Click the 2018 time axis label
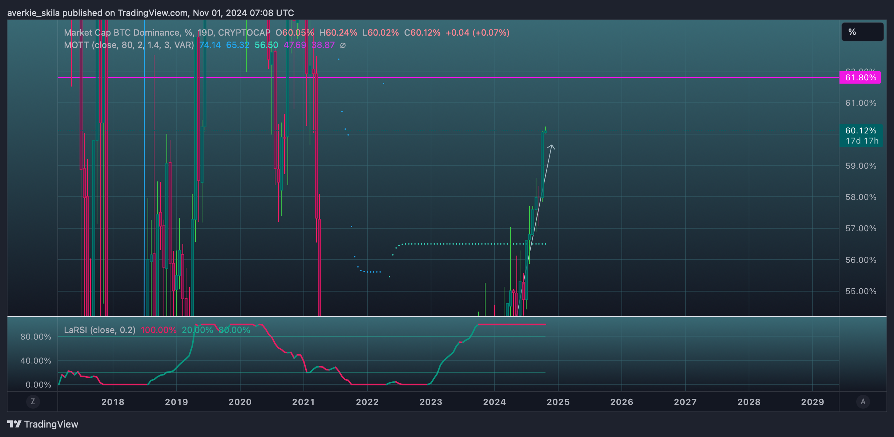 coord(113,402)
